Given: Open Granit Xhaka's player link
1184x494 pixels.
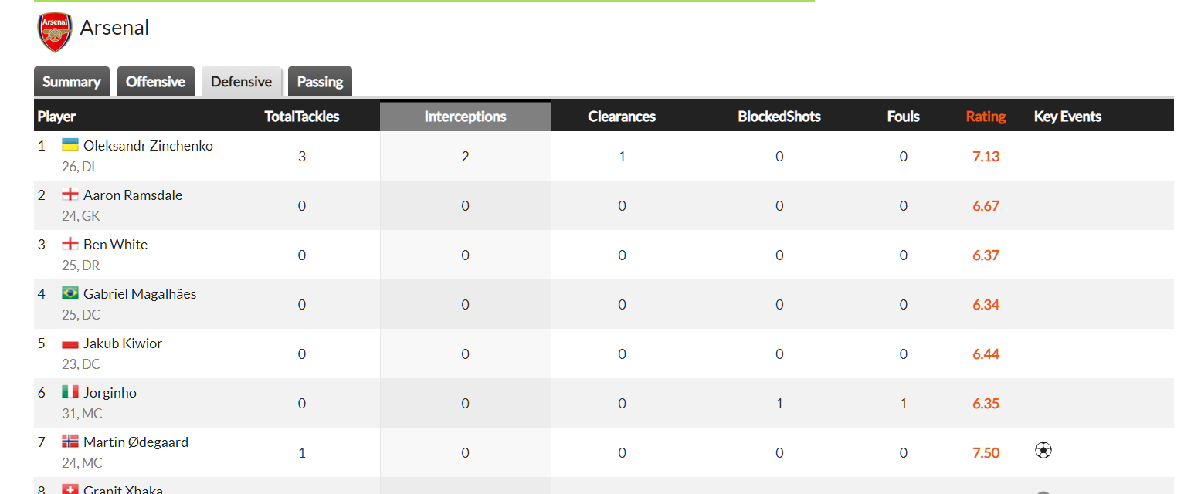Looking at the screenshot, I should [124, 489].
